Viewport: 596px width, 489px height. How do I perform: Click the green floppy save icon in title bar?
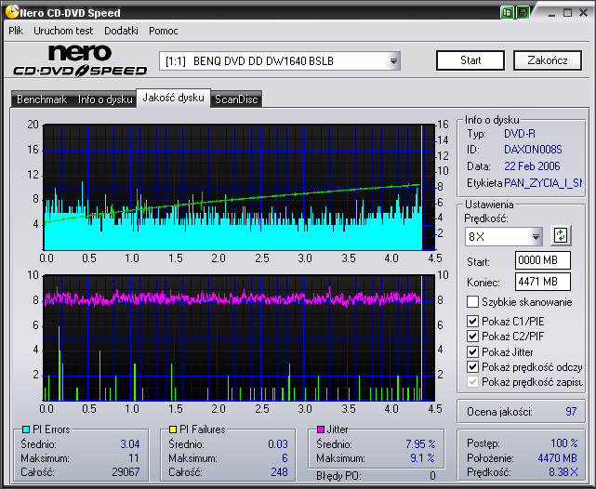pos(523,12)
